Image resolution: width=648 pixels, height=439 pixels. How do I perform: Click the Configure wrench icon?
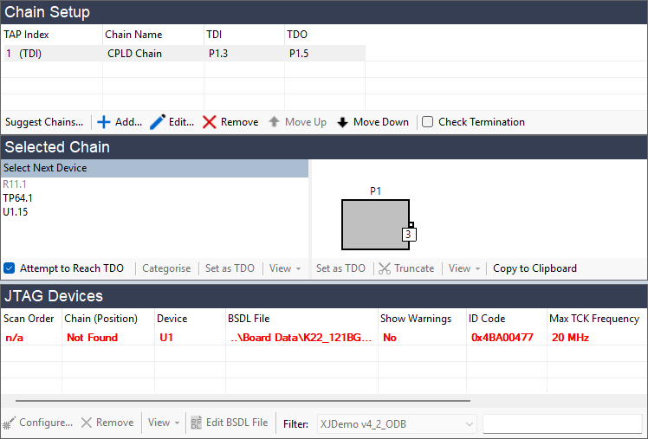coord(10,423)
